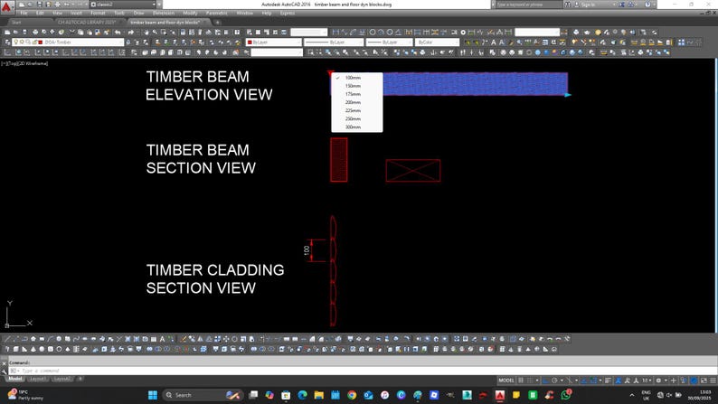Open the ByLayer linetype control dropdown

click(334, 42)
